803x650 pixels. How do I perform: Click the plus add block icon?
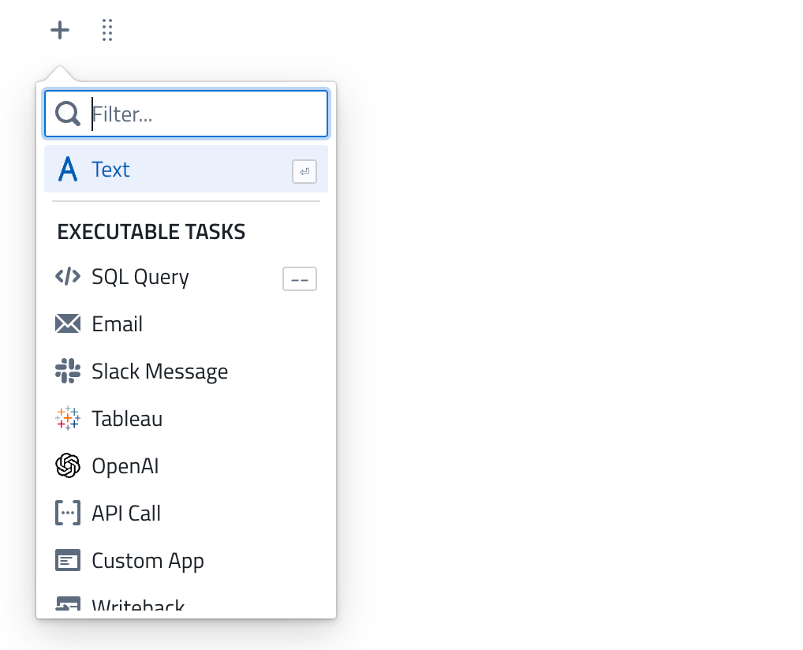[60, 31]
